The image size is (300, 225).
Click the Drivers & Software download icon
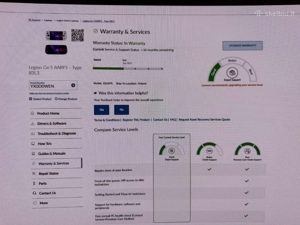coord(32,123)
